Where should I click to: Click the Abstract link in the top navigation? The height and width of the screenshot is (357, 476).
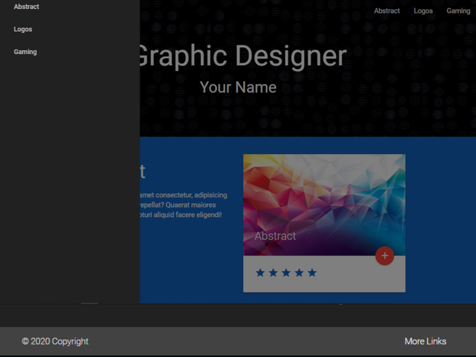click(x=386, y=10)
